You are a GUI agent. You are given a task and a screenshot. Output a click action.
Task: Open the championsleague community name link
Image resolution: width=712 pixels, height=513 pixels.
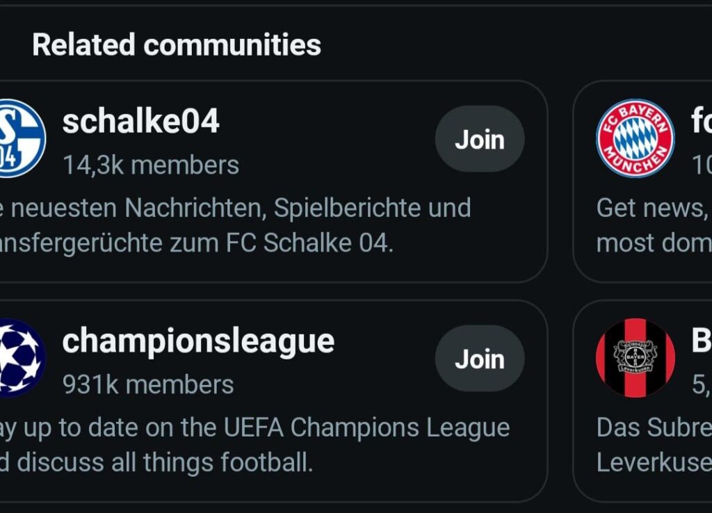[x=197, y=341]
